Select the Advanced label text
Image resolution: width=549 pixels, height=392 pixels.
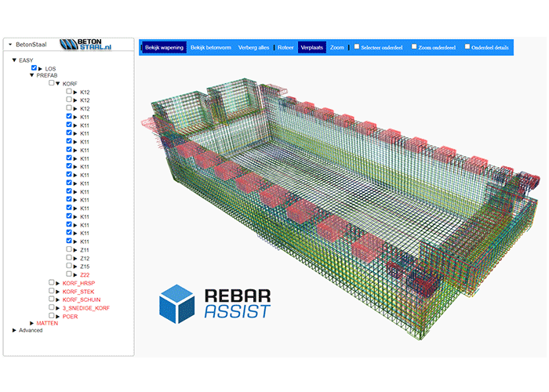(x=31, y=330)
